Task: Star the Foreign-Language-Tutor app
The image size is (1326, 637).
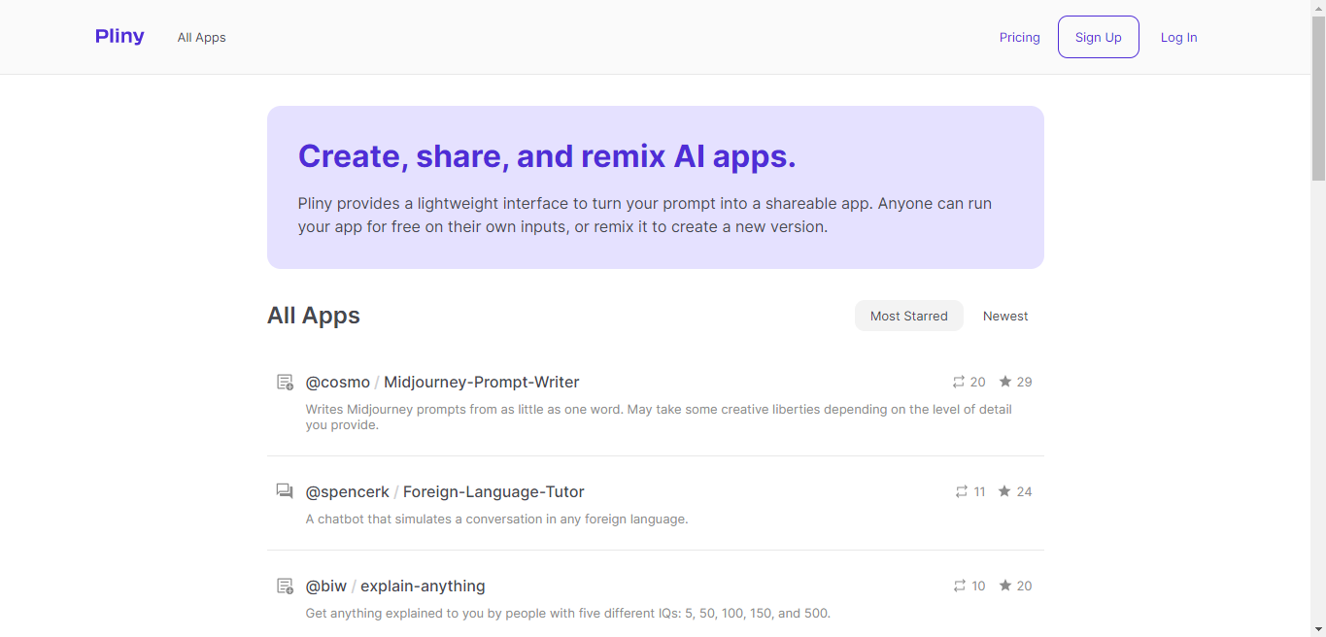Action: coord(1005,491)
